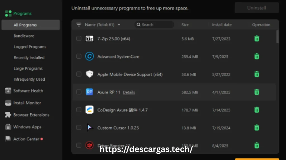
Task: Click the Programs section heading text
Action: pos(22,13)
